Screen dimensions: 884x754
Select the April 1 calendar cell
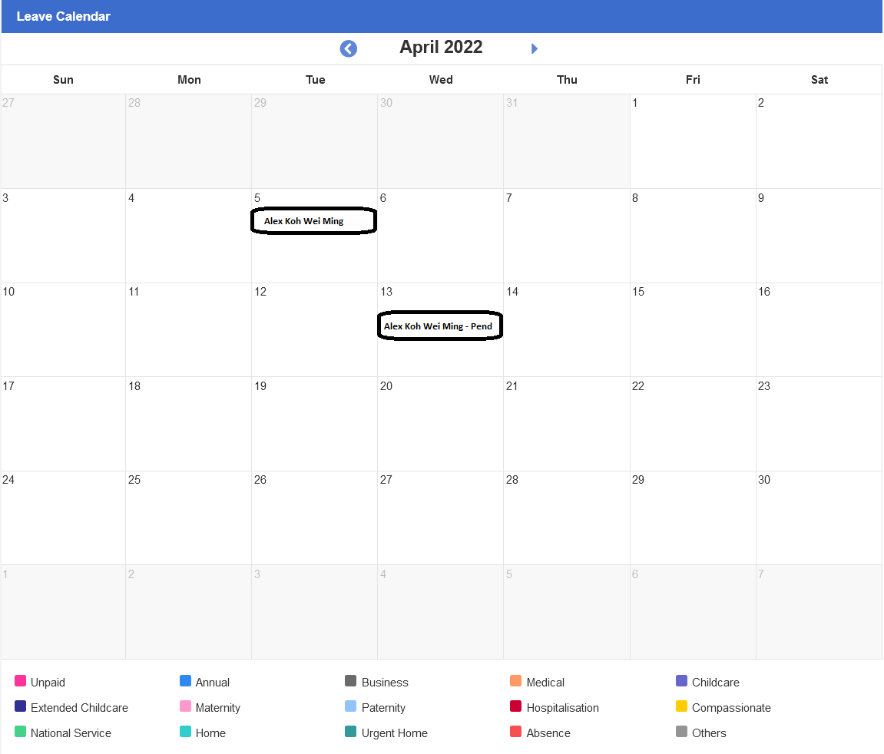pos(692,141)
